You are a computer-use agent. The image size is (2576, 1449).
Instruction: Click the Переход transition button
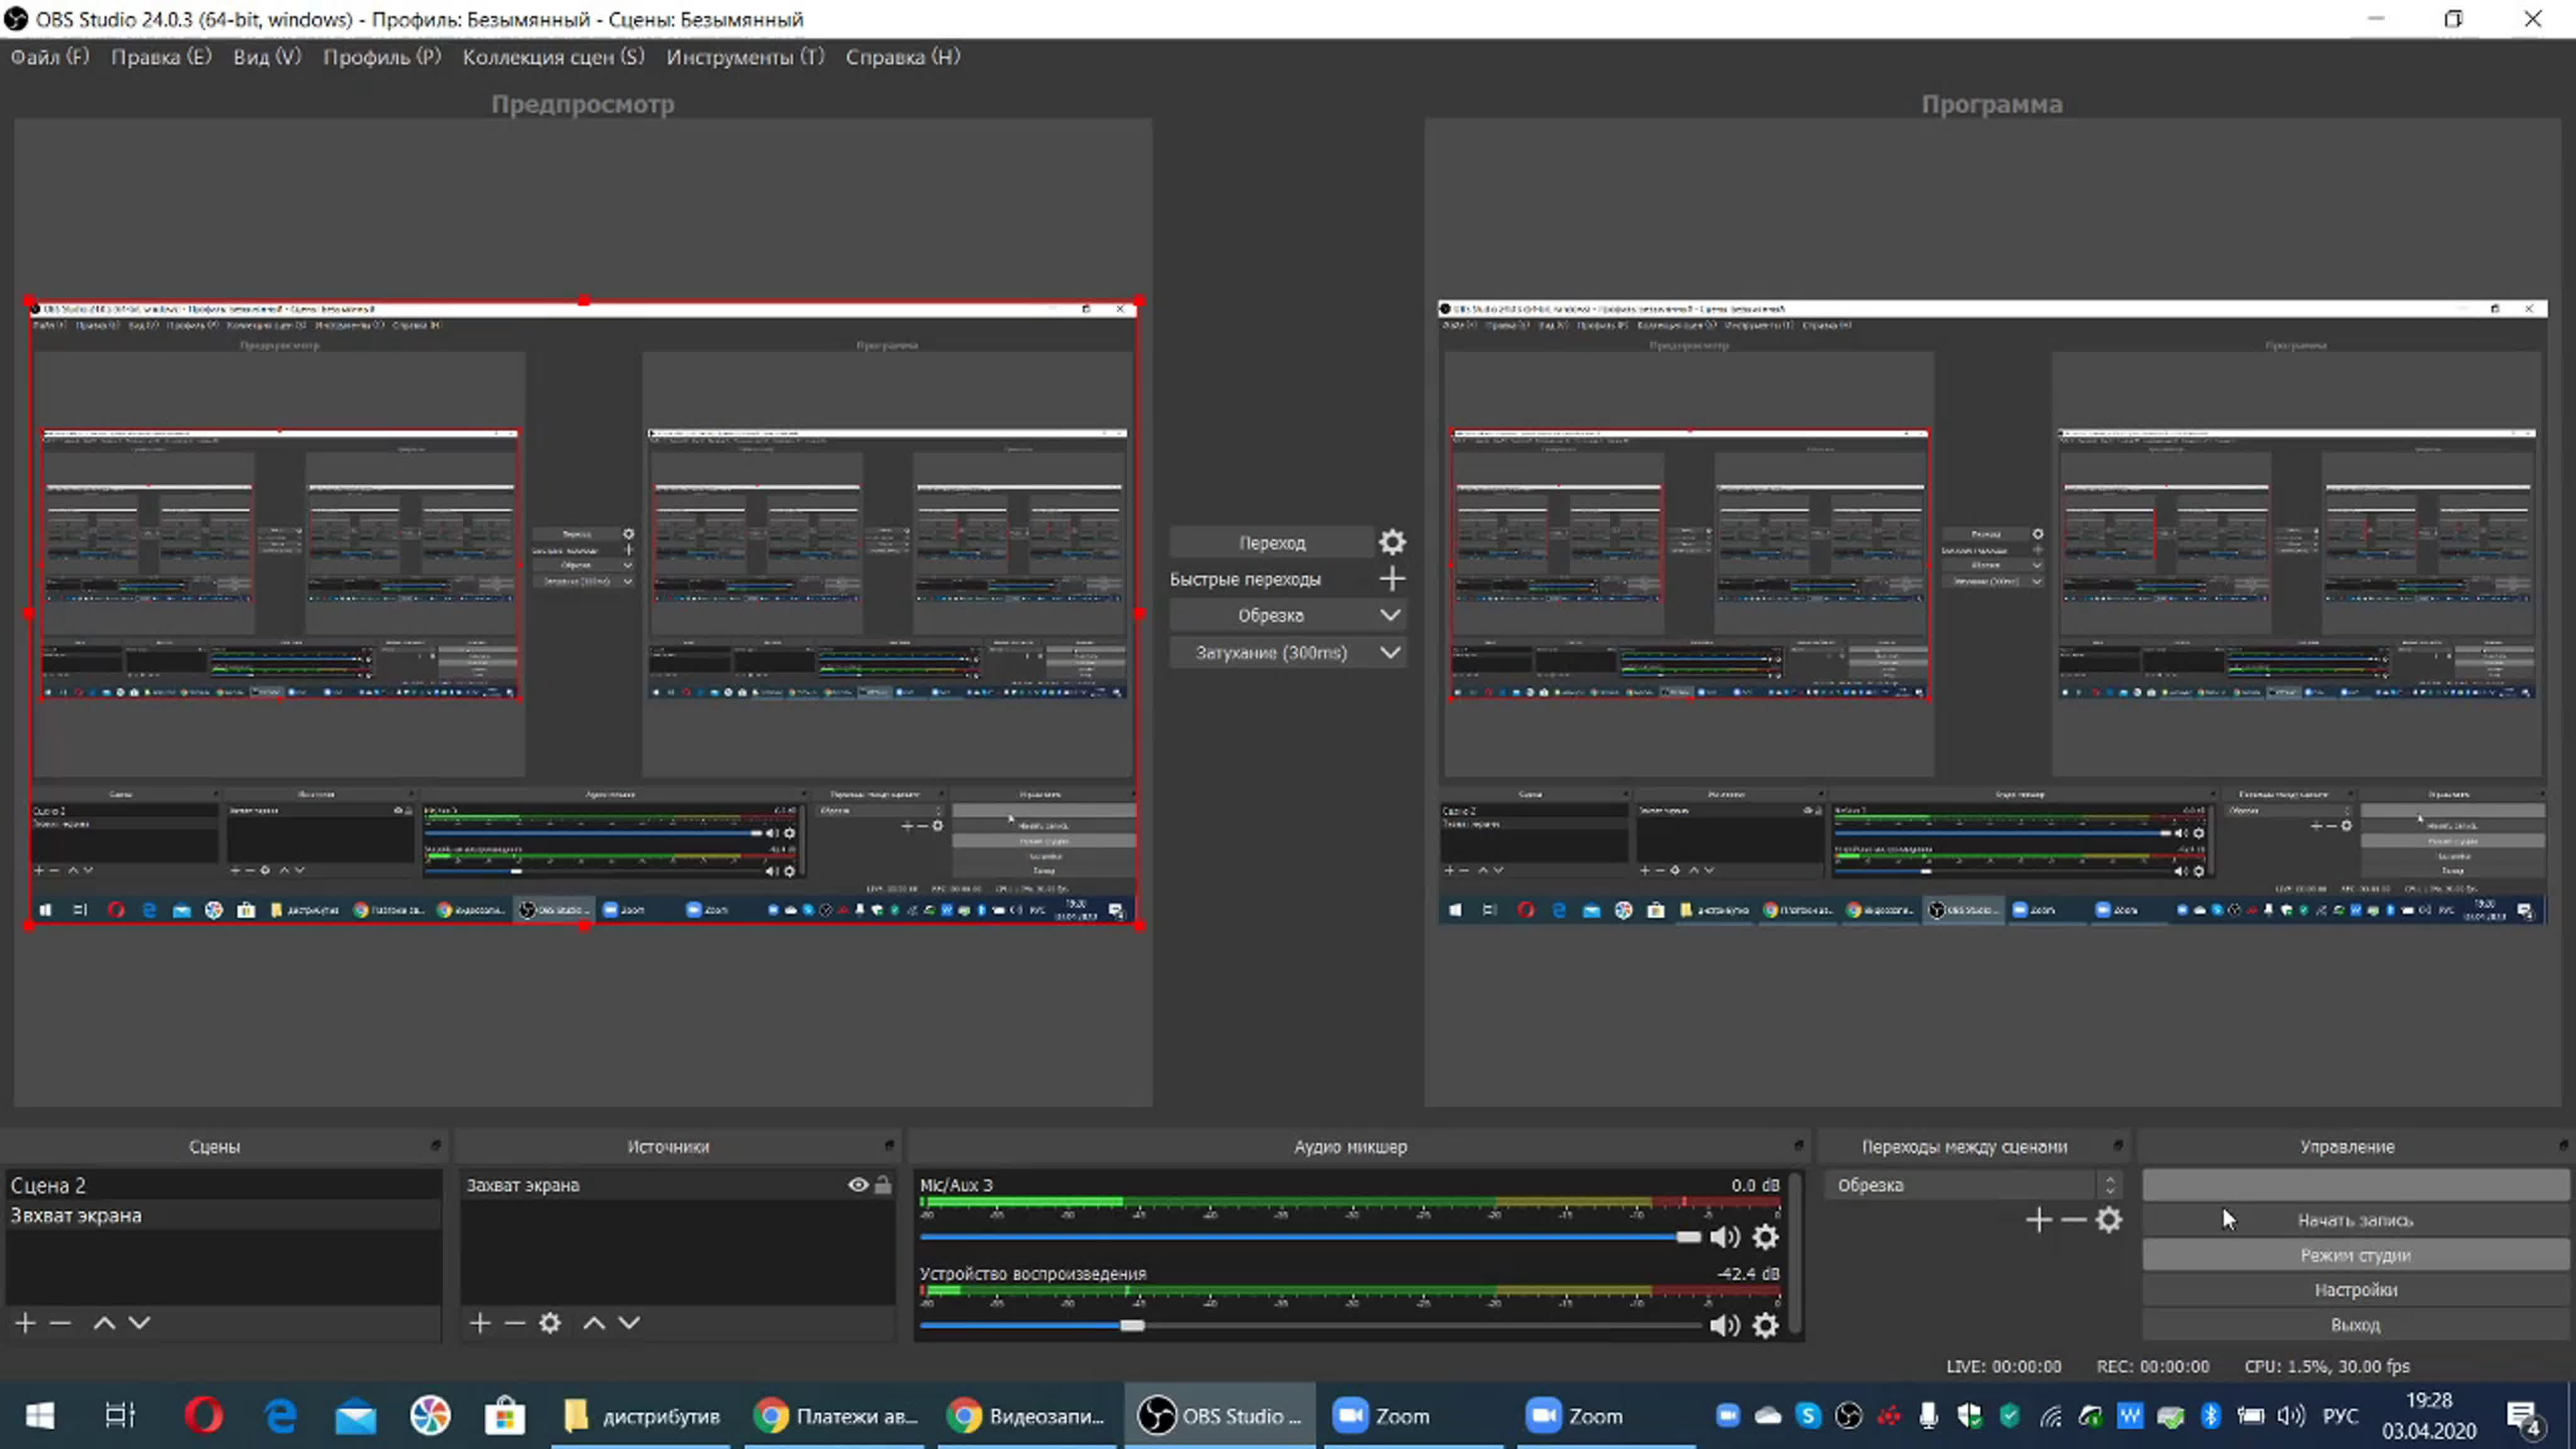tap(1272, 542)
